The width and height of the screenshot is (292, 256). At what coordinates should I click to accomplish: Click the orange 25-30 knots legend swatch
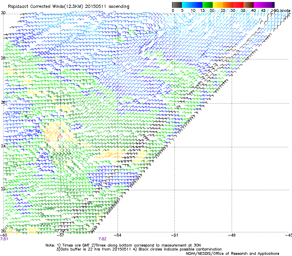tap(228, 5)
